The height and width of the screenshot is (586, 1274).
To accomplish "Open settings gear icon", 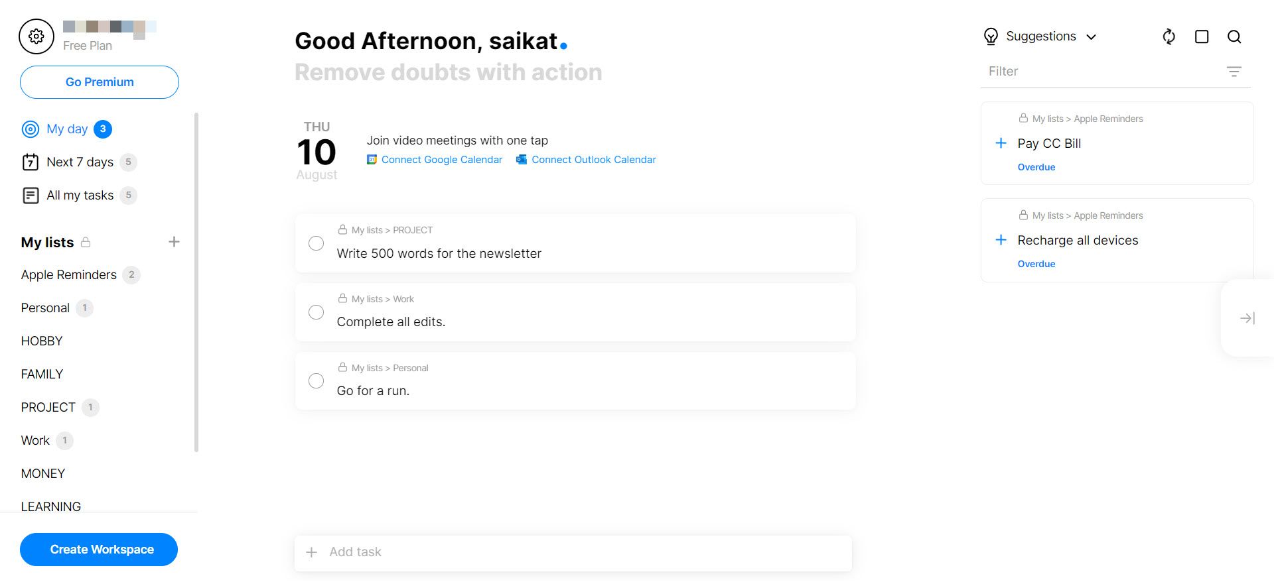I will 36,36.
